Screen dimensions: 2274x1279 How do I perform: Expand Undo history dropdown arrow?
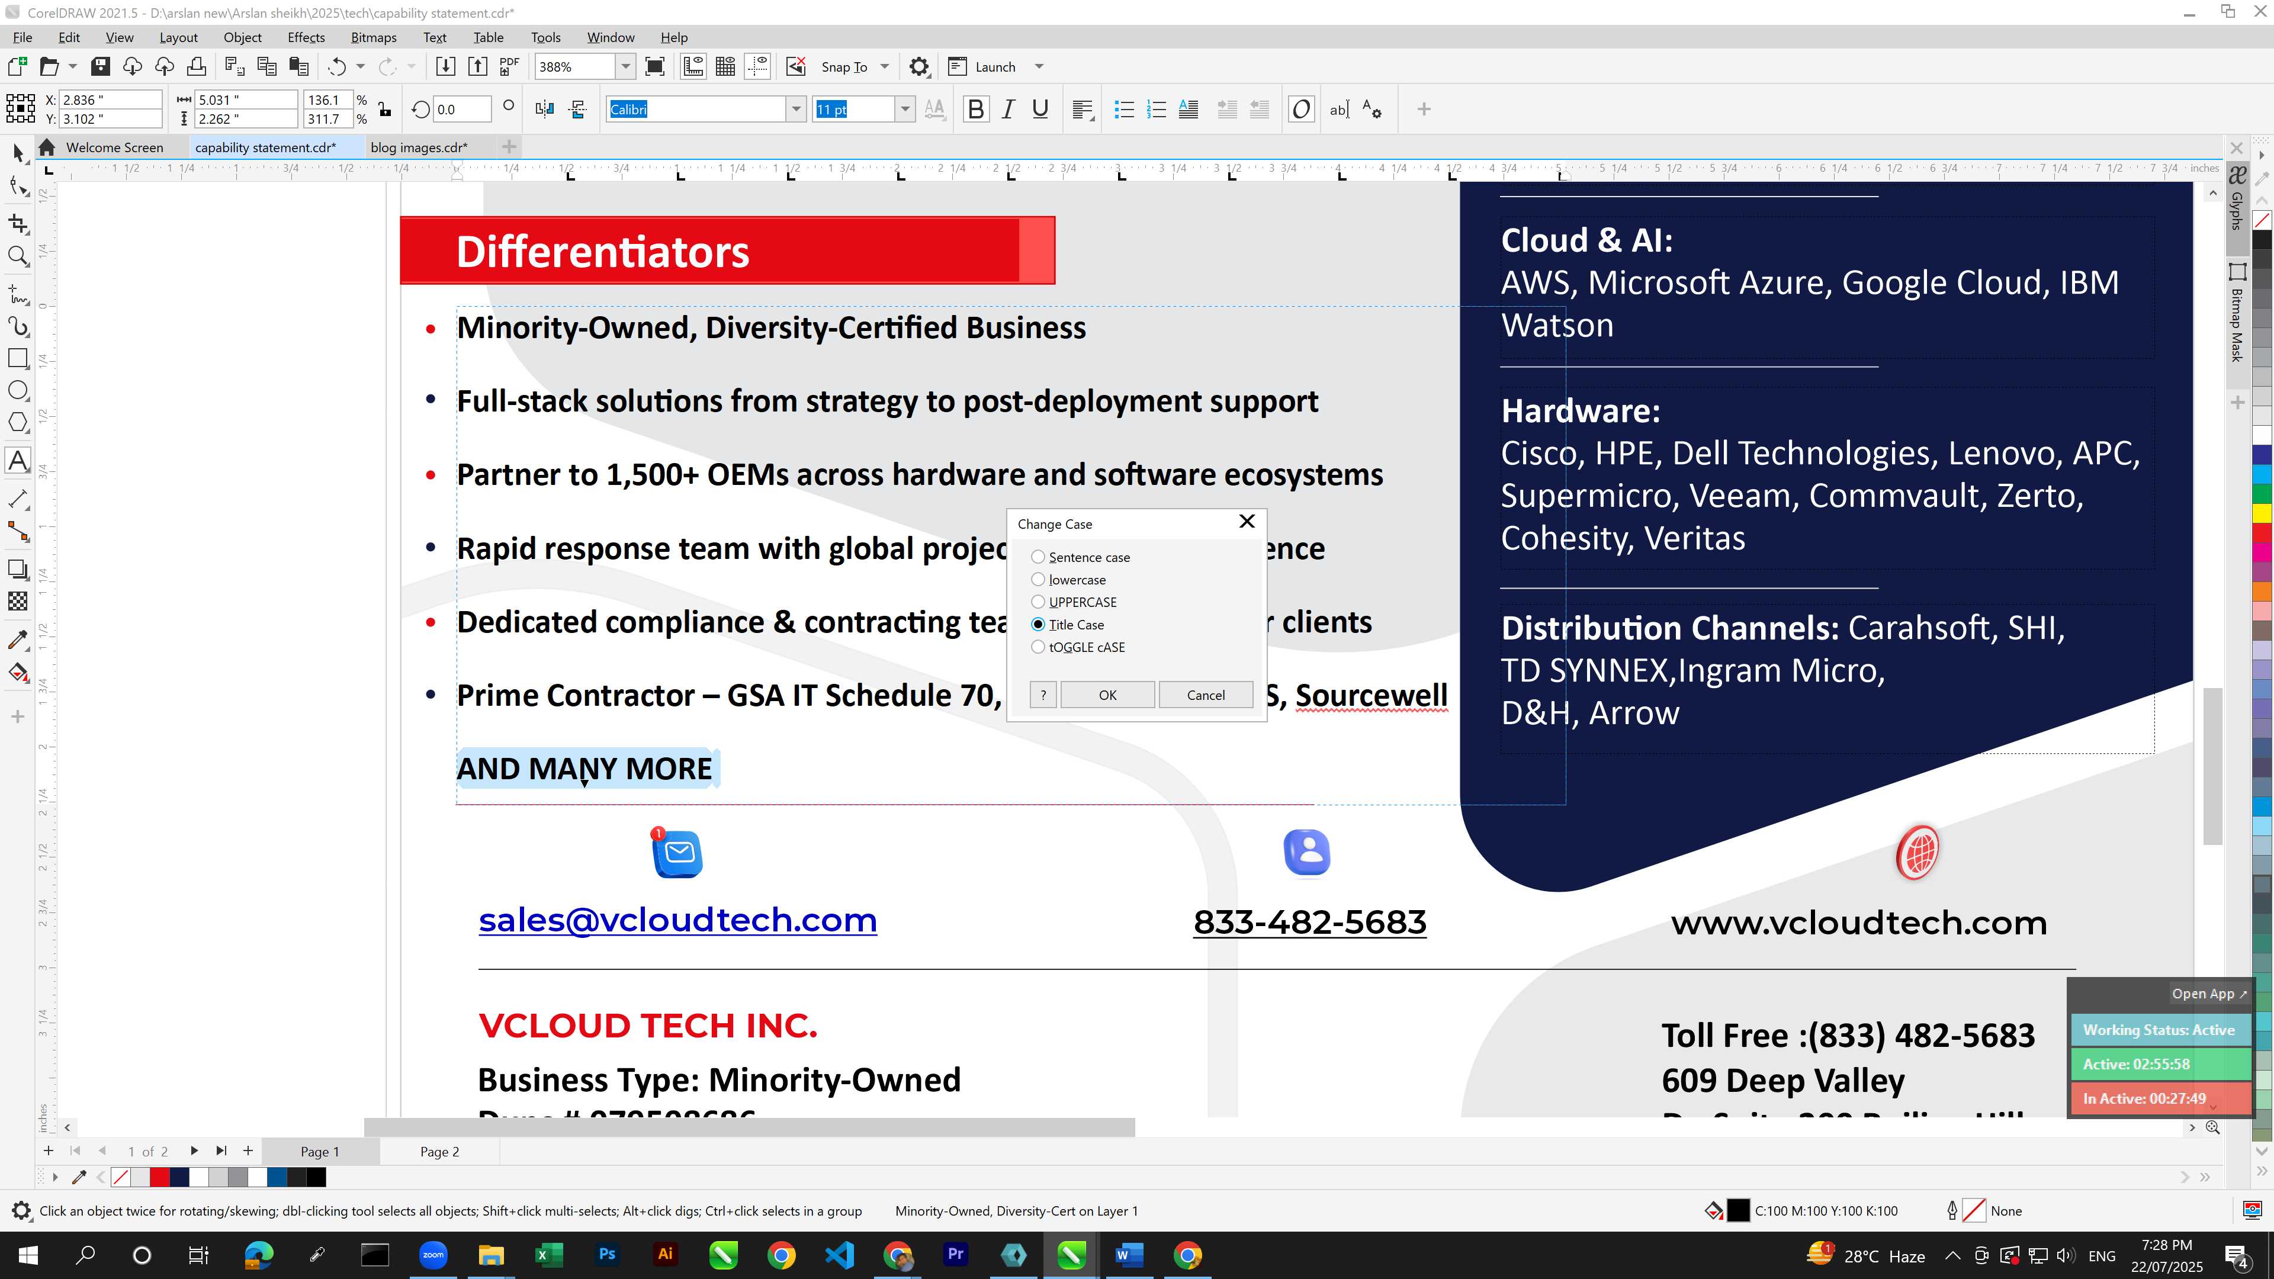click(x=360, y=66)
